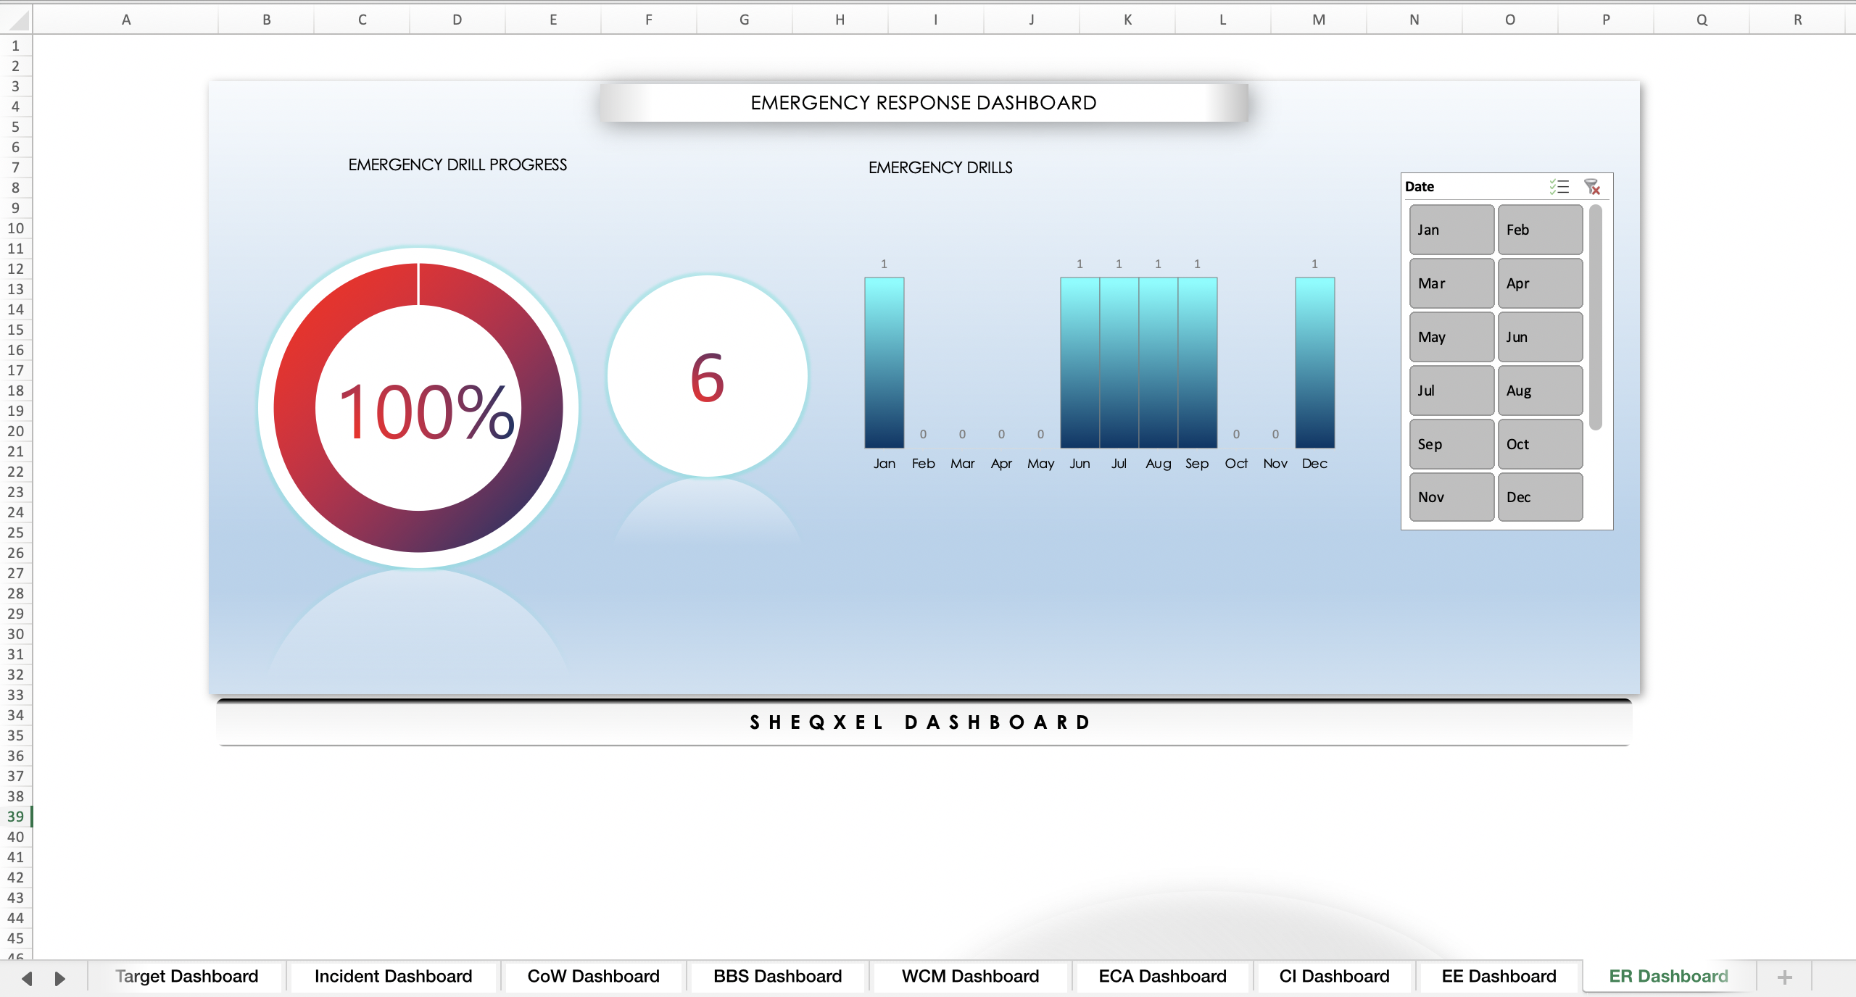Open the Incident Dashboard sheet
The height and width of the screenshot is (997, 1856).
[393, 976]
